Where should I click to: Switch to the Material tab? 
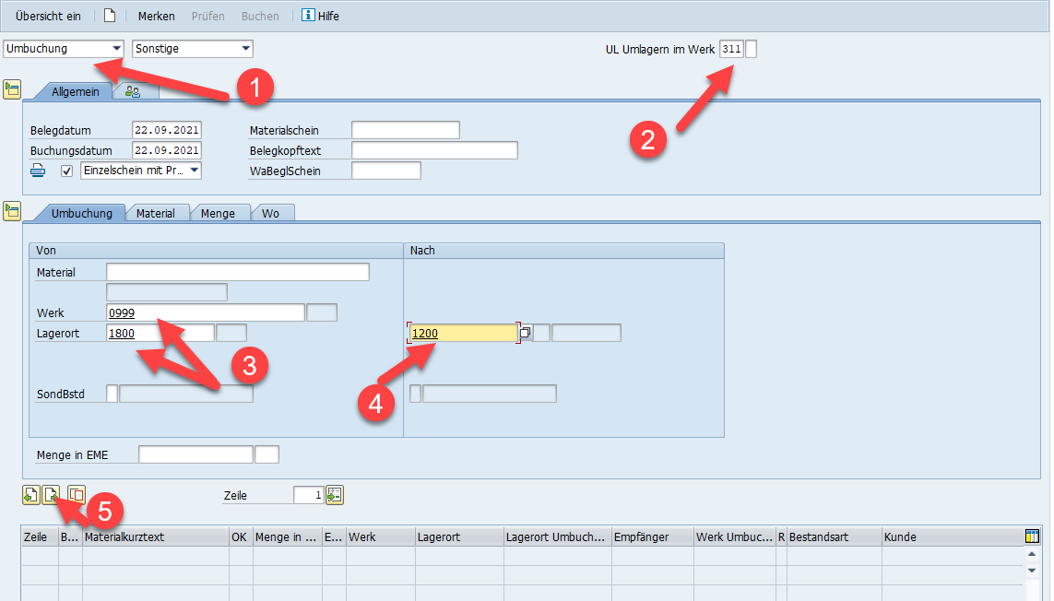coord(155,213)
